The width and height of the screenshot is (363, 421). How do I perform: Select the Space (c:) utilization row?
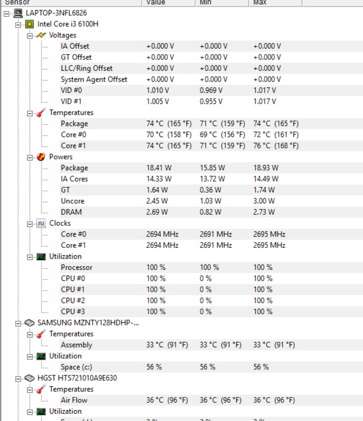tap(78, 367)
